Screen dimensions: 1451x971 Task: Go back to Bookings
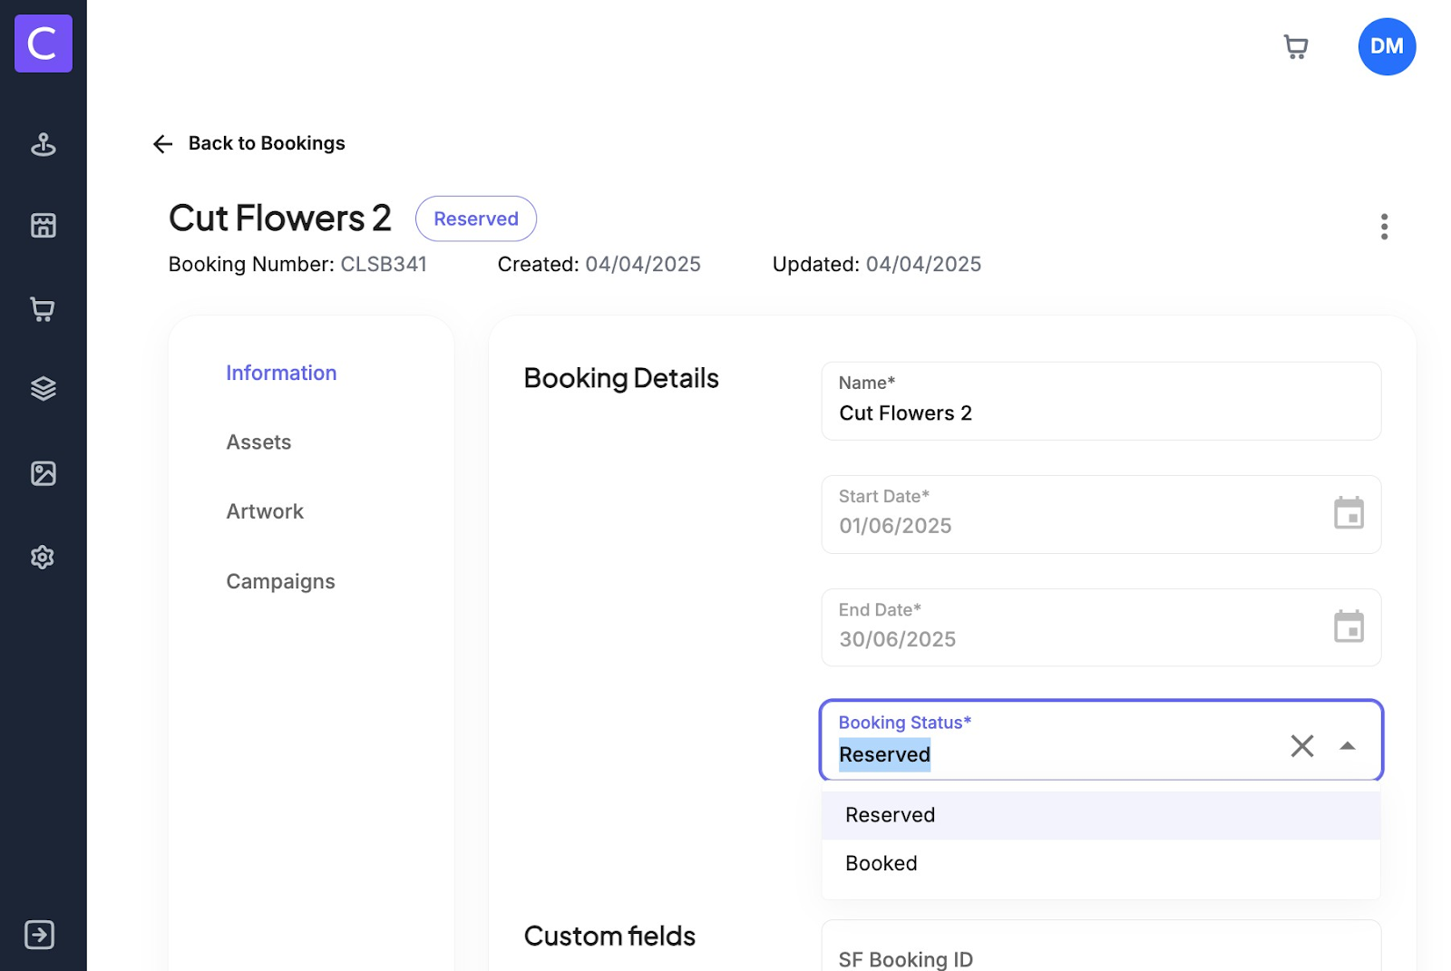(x=249, y=143)
